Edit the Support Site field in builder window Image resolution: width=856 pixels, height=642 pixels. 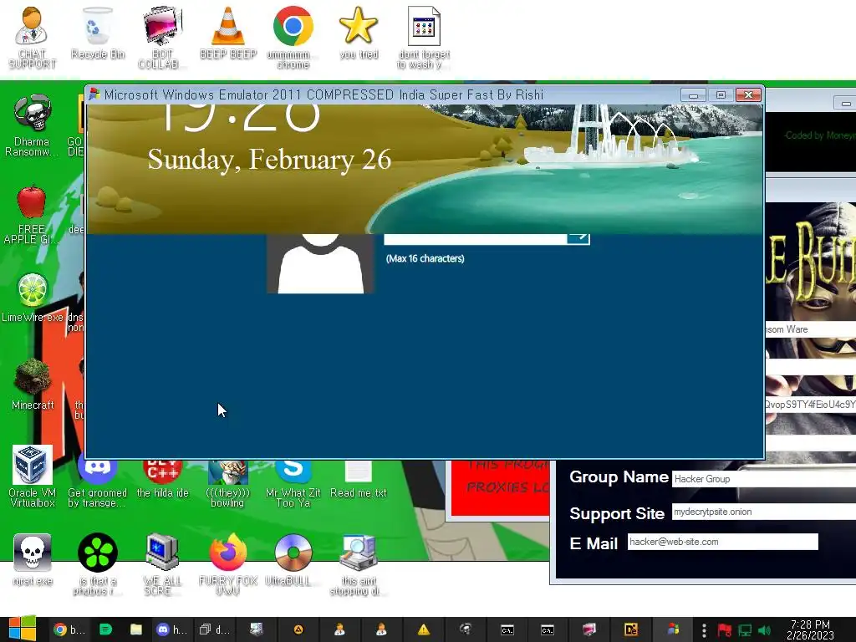coord(764,512)
